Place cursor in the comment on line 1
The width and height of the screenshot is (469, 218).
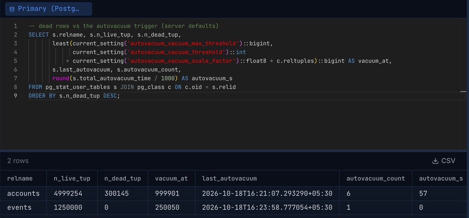[x=123, y=26]
